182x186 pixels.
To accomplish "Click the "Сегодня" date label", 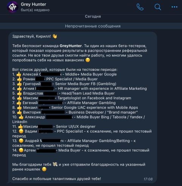I will click(93, 16).
